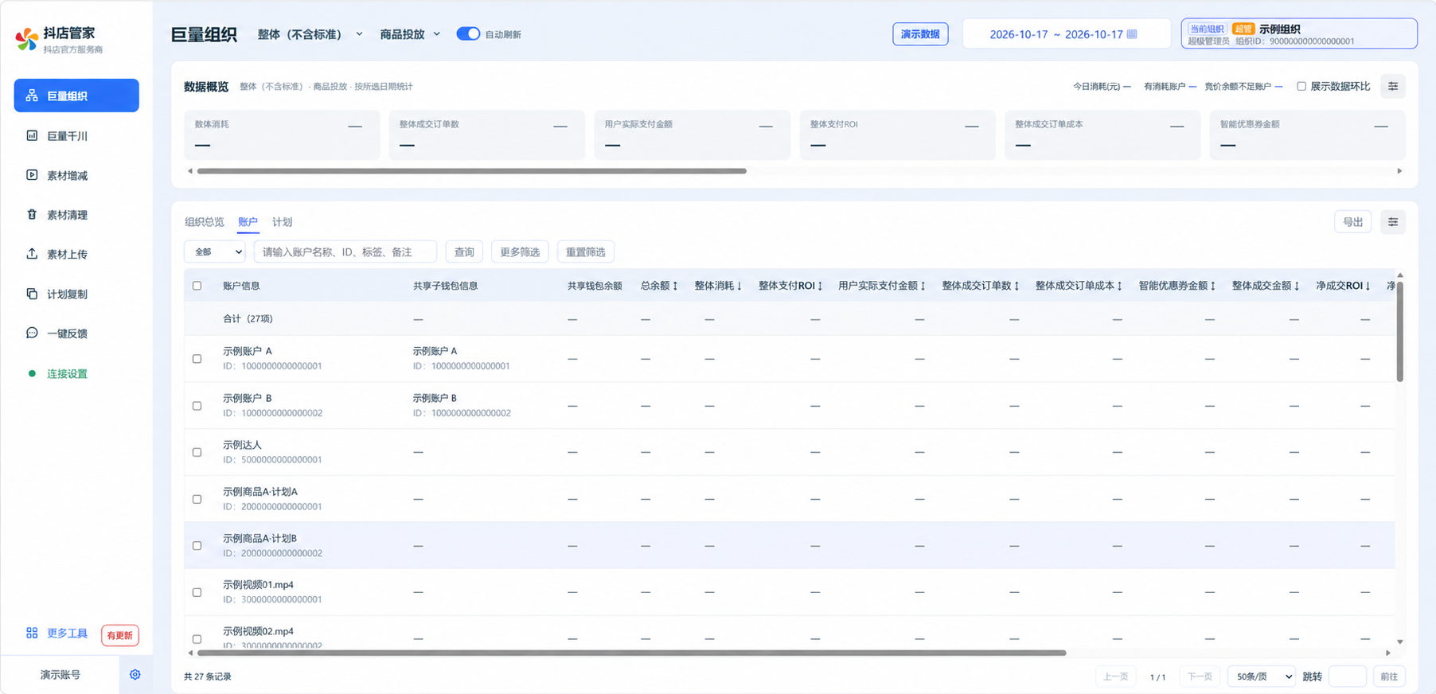Open 计划复制 copy page
The width and height of the screenshot is (1436, 694).
(76, 294)
